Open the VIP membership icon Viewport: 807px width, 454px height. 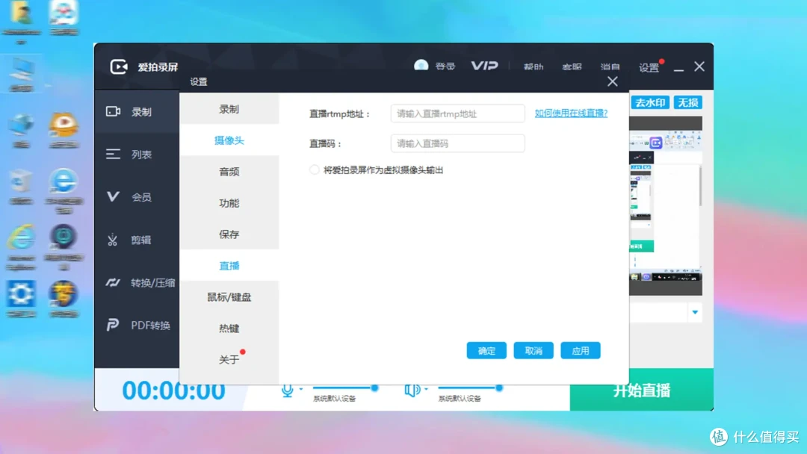coord(484,66)
